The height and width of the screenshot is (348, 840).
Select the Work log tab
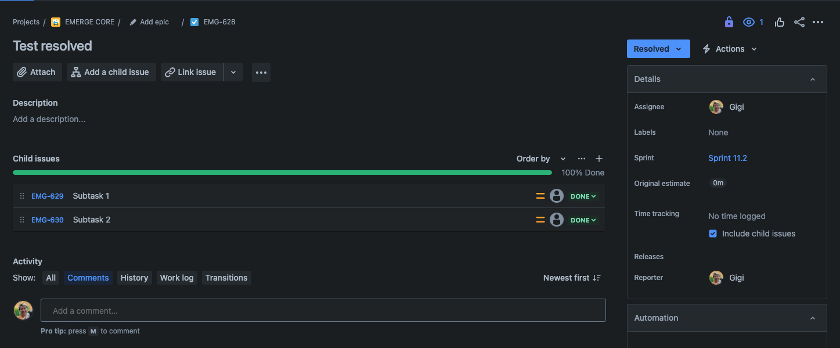click(x=176, y=278)
